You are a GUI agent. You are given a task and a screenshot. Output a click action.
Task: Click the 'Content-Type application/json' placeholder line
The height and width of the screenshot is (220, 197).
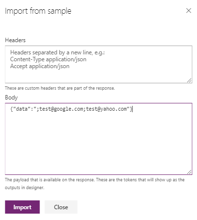[48, 59]
